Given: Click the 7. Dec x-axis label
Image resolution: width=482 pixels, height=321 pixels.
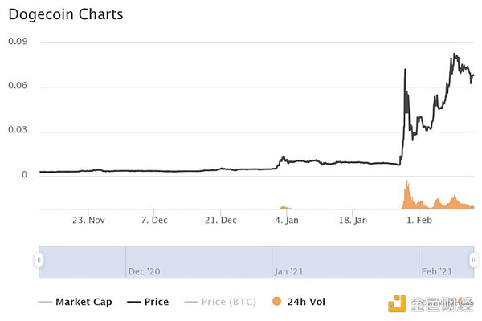Looking at the screenshot, I should [153, 220].
